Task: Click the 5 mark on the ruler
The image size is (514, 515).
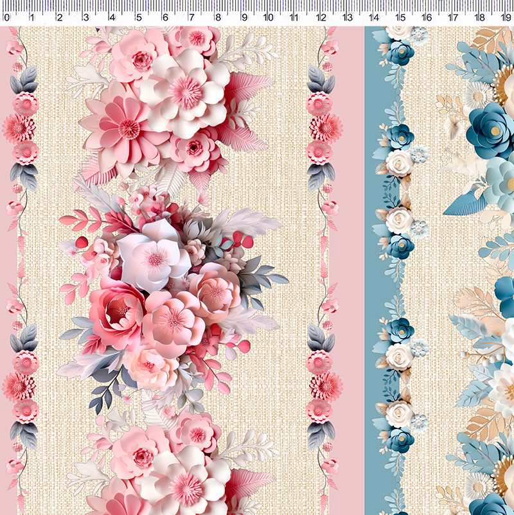Action: pyautogui.click(x=138, y=17)
